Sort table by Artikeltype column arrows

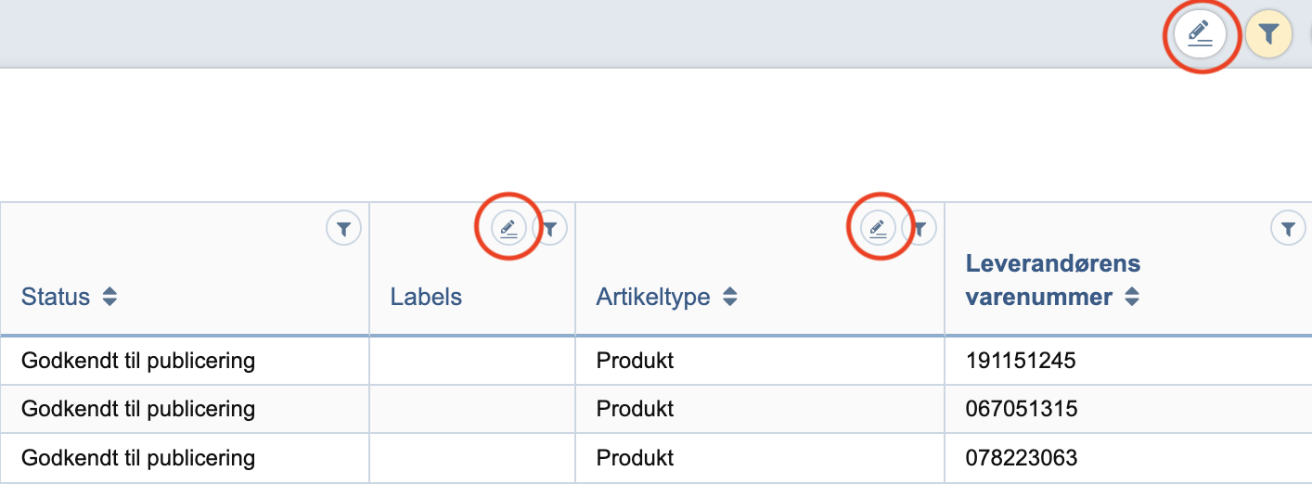point(730,298)
